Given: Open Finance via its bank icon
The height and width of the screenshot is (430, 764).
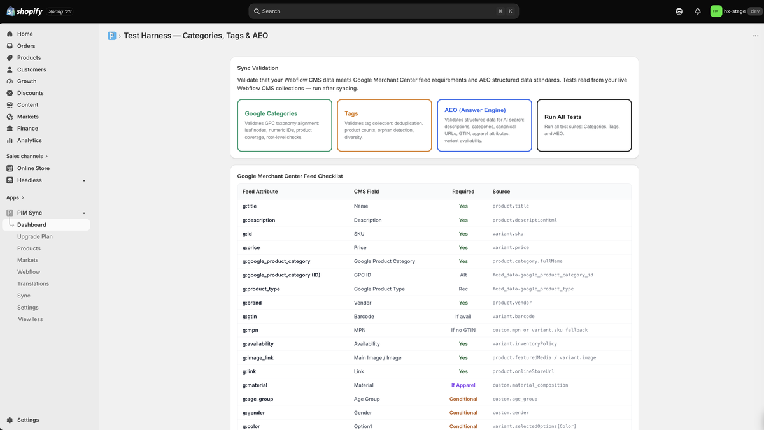Looking at the screenshot, I should [x=10, y=129].
